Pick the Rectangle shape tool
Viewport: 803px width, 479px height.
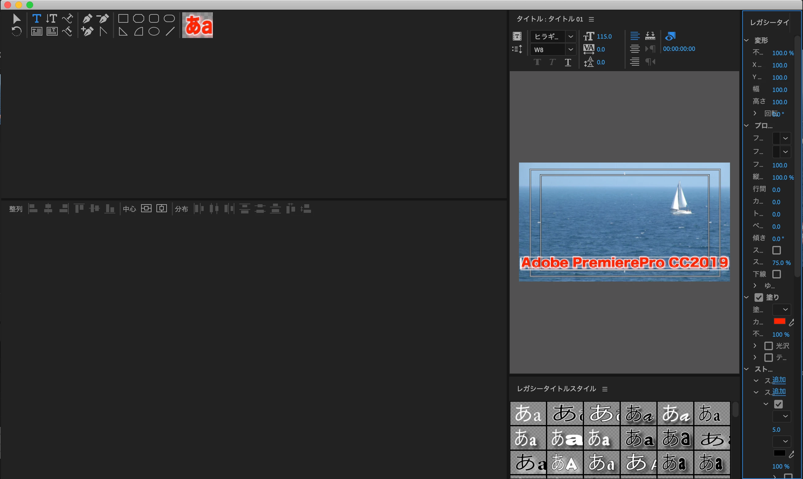click(x=123, y=18)
